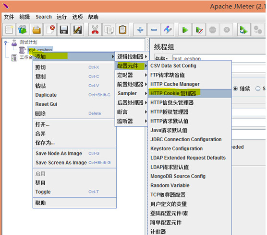Click the Cut scissors icon
Viewport: 267px width, 235px height.
coord(95,30)
